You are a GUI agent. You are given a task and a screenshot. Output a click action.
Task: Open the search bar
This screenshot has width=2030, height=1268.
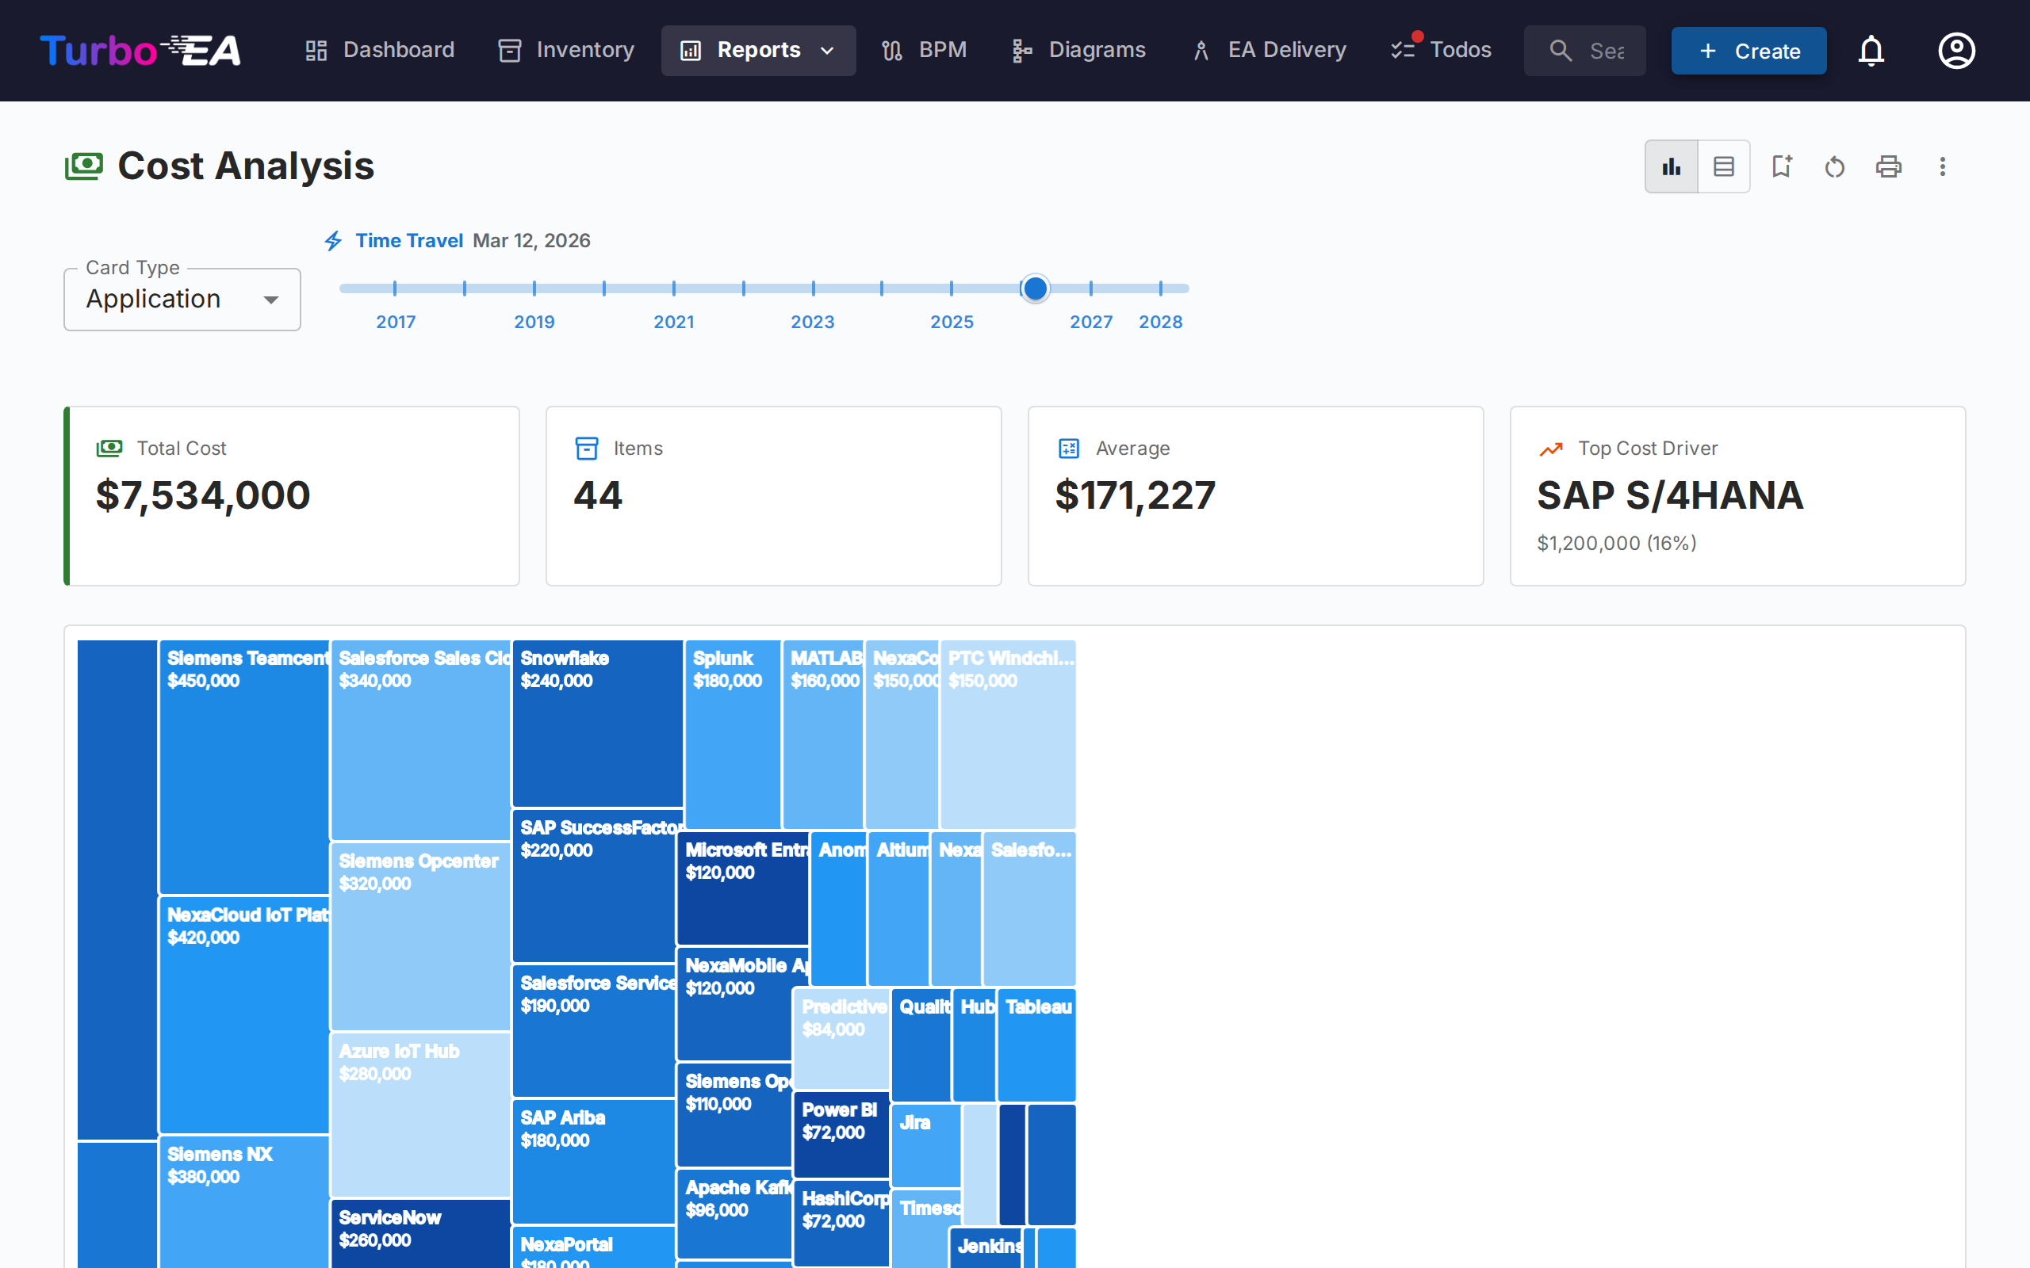pyautogui.click(x=1584, y=50)
